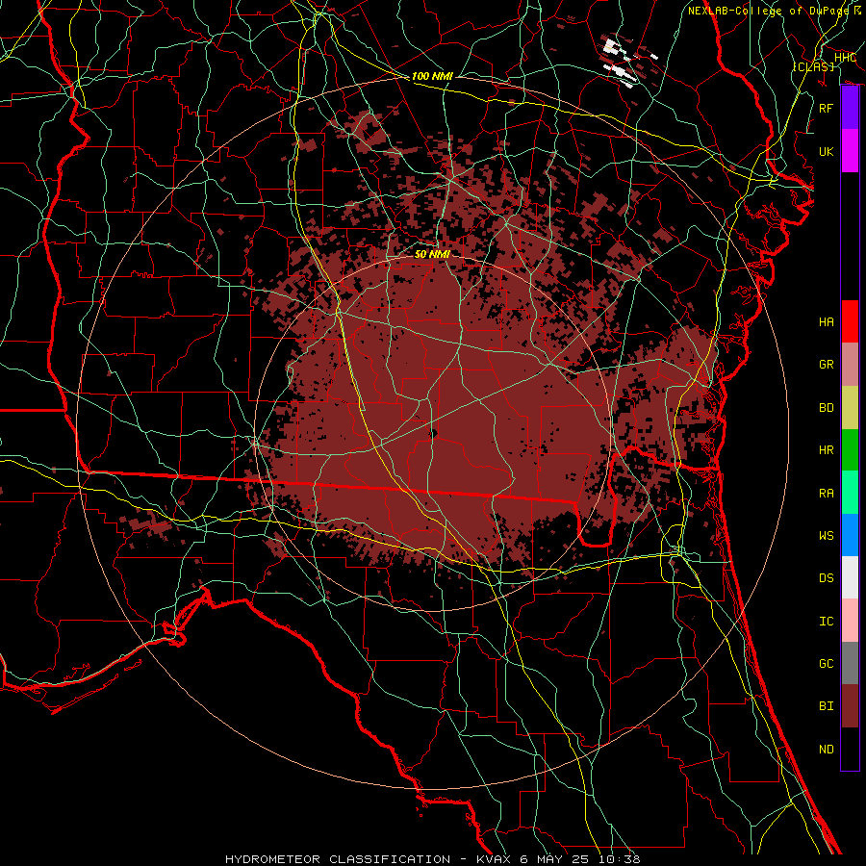Click the DS white legend swatch
This screenshot has height=866, width=866.
click(x=850, y=577)
